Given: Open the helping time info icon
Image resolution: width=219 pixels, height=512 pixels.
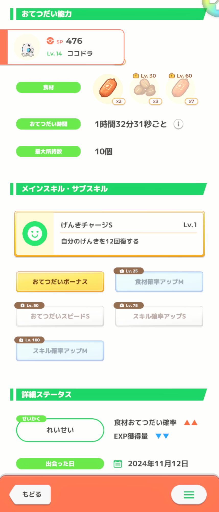Looking at the screenshot, I should point(178,124).
